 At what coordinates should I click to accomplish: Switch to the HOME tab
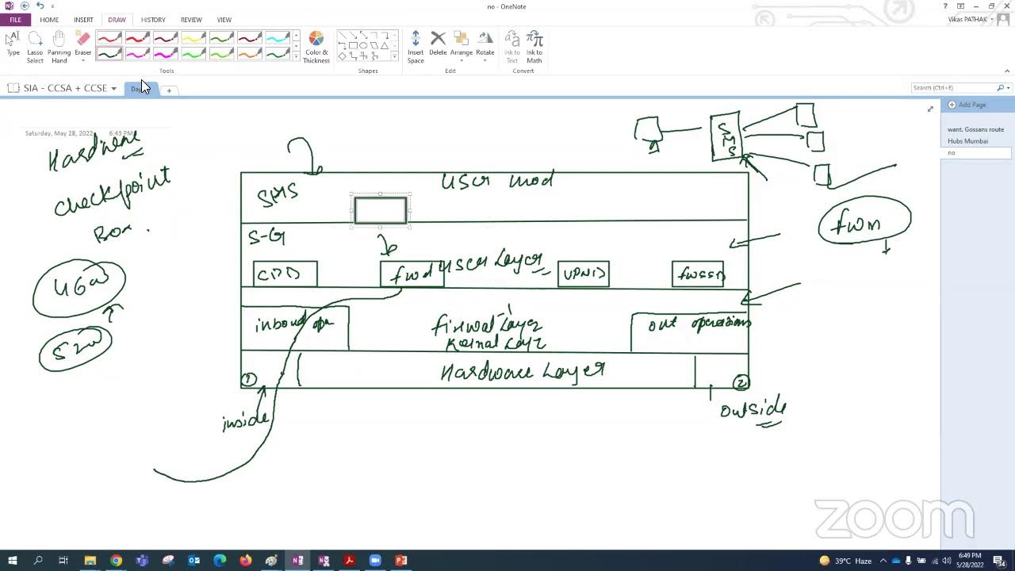49,20
